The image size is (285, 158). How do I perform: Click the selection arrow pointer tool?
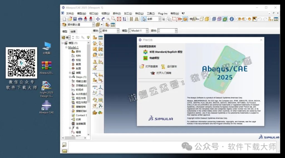click(144, 19)
